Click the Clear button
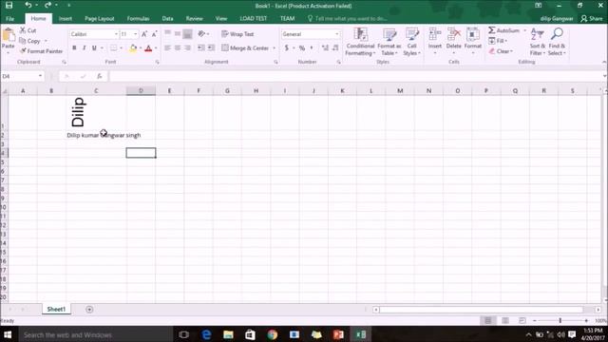This screenshot has height=342, width=608. (x=501, y=51)
